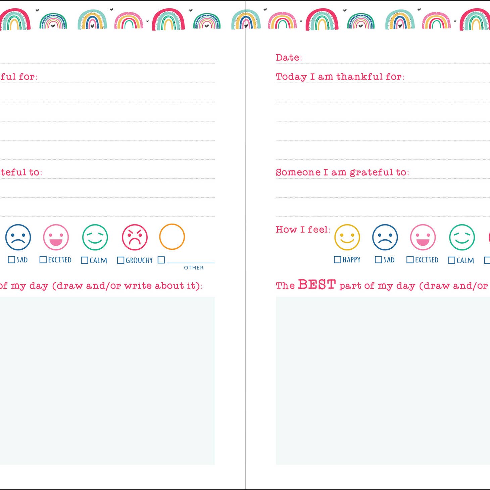
Task: Click the blue sad face on right page
Action: (385, 237)
